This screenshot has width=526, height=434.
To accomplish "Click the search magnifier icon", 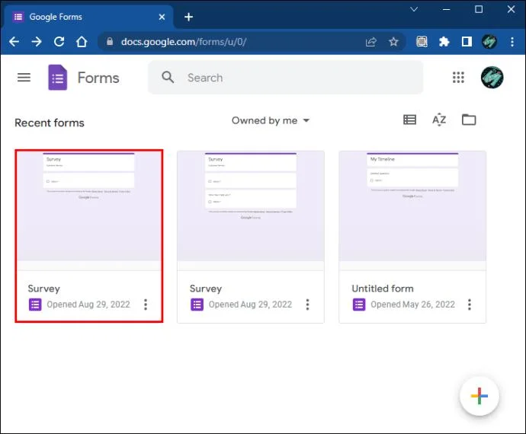I will (168, 78).
